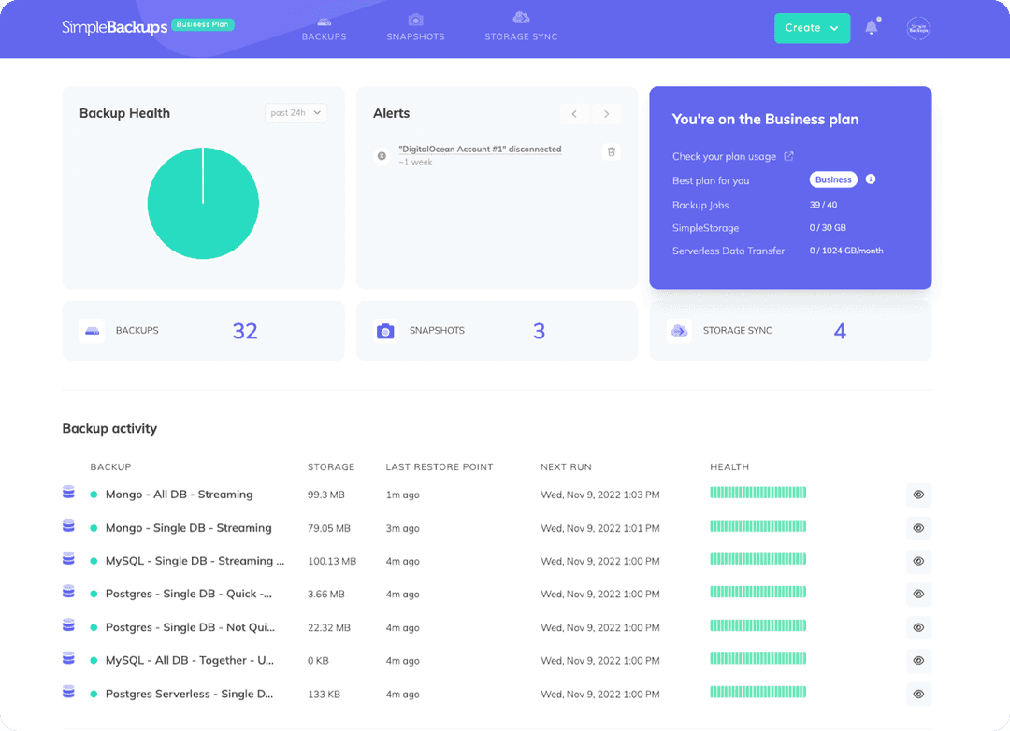Viewport: 1010px width, 731px height.
Task: Open the past 24h period dropdown
Action: pos(296,113)
